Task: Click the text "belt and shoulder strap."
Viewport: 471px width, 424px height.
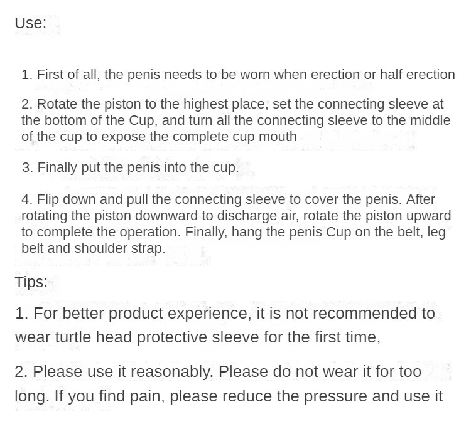Action: coord(94,248)
